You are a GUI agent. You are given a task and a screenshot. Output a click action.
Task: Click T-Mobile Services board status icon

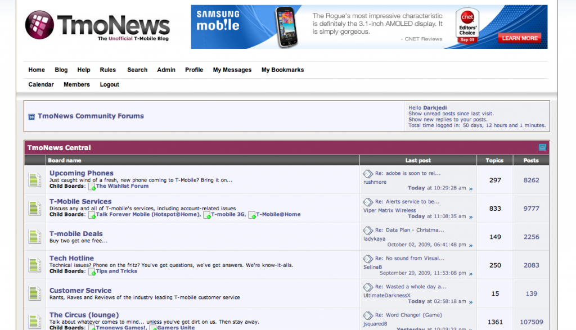tap(35, 208)
